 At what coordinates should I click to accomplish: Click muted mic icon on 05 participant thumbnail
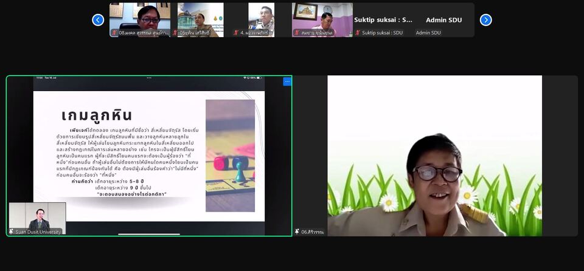[x=175, y=33]
